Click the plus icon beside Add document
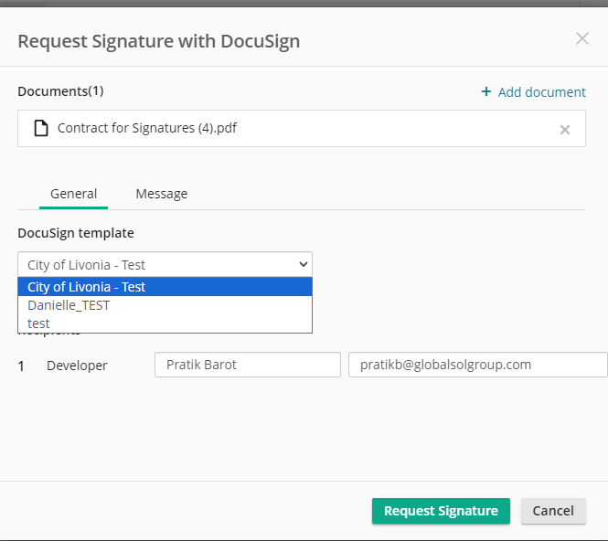This screenshot has width=608, height=541. (x=486, y=91)
